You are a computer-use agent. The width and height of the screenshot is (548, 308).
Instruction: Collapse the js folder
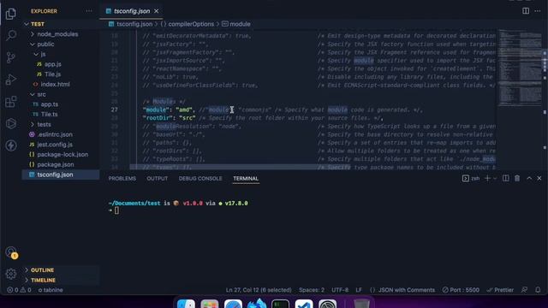[x=43, y=54]
